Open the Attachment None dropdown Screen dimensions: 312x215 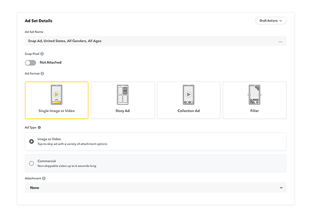[x=156, y=188]
